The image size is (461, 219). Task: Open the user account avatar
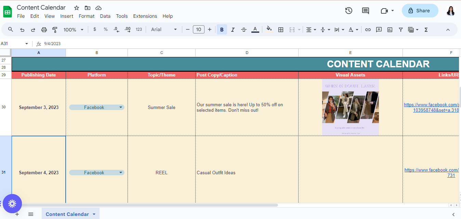click(x=451, y=11)
